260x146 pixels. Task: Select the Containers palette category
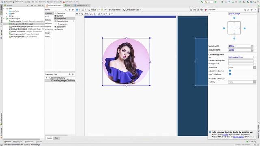[x=49, y=30]
